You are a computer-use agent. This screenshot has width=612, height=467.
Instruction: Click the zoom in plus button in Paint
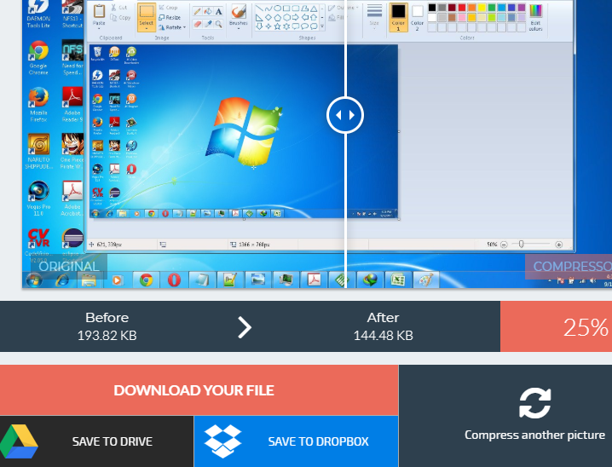pos(559,245)
